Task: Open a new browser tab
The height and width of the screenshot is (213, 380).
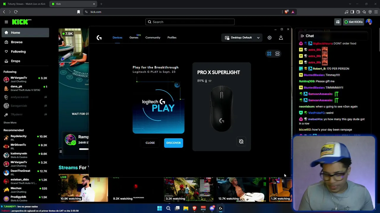Action: tap(101, 4)
